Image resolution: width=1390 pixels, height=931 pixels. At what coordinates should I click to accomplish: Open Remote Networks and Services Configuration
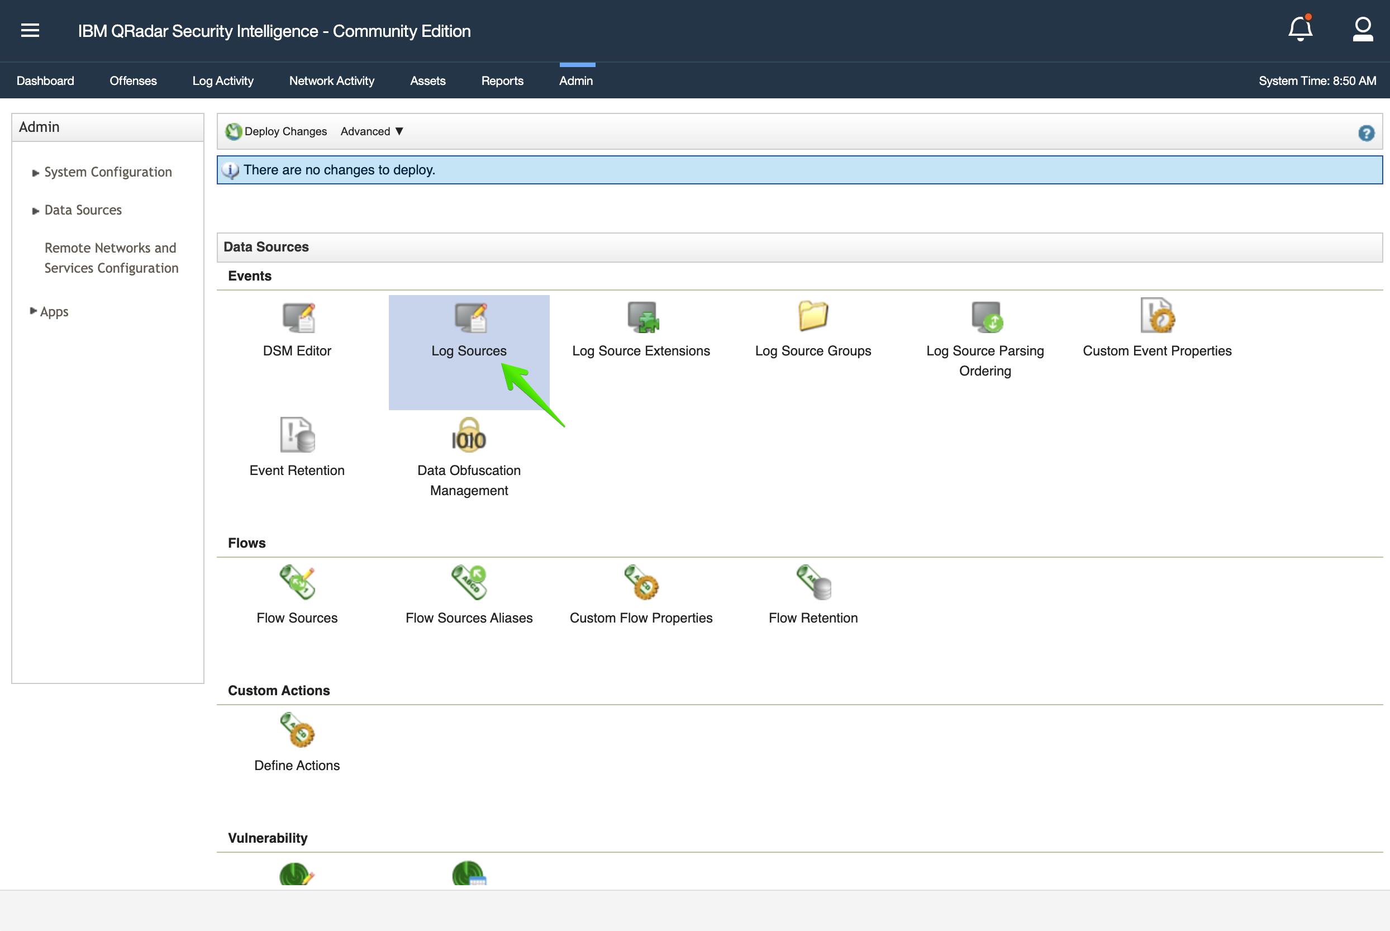pyautogui.click(x=112, y=258)
